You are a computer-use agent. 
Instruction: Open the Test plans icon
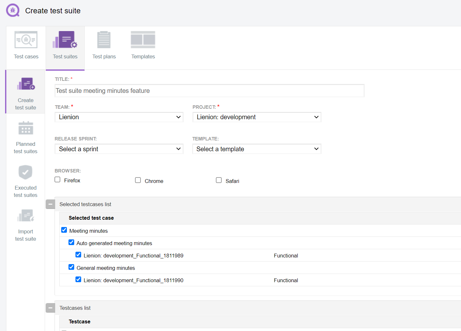(104, 40)
